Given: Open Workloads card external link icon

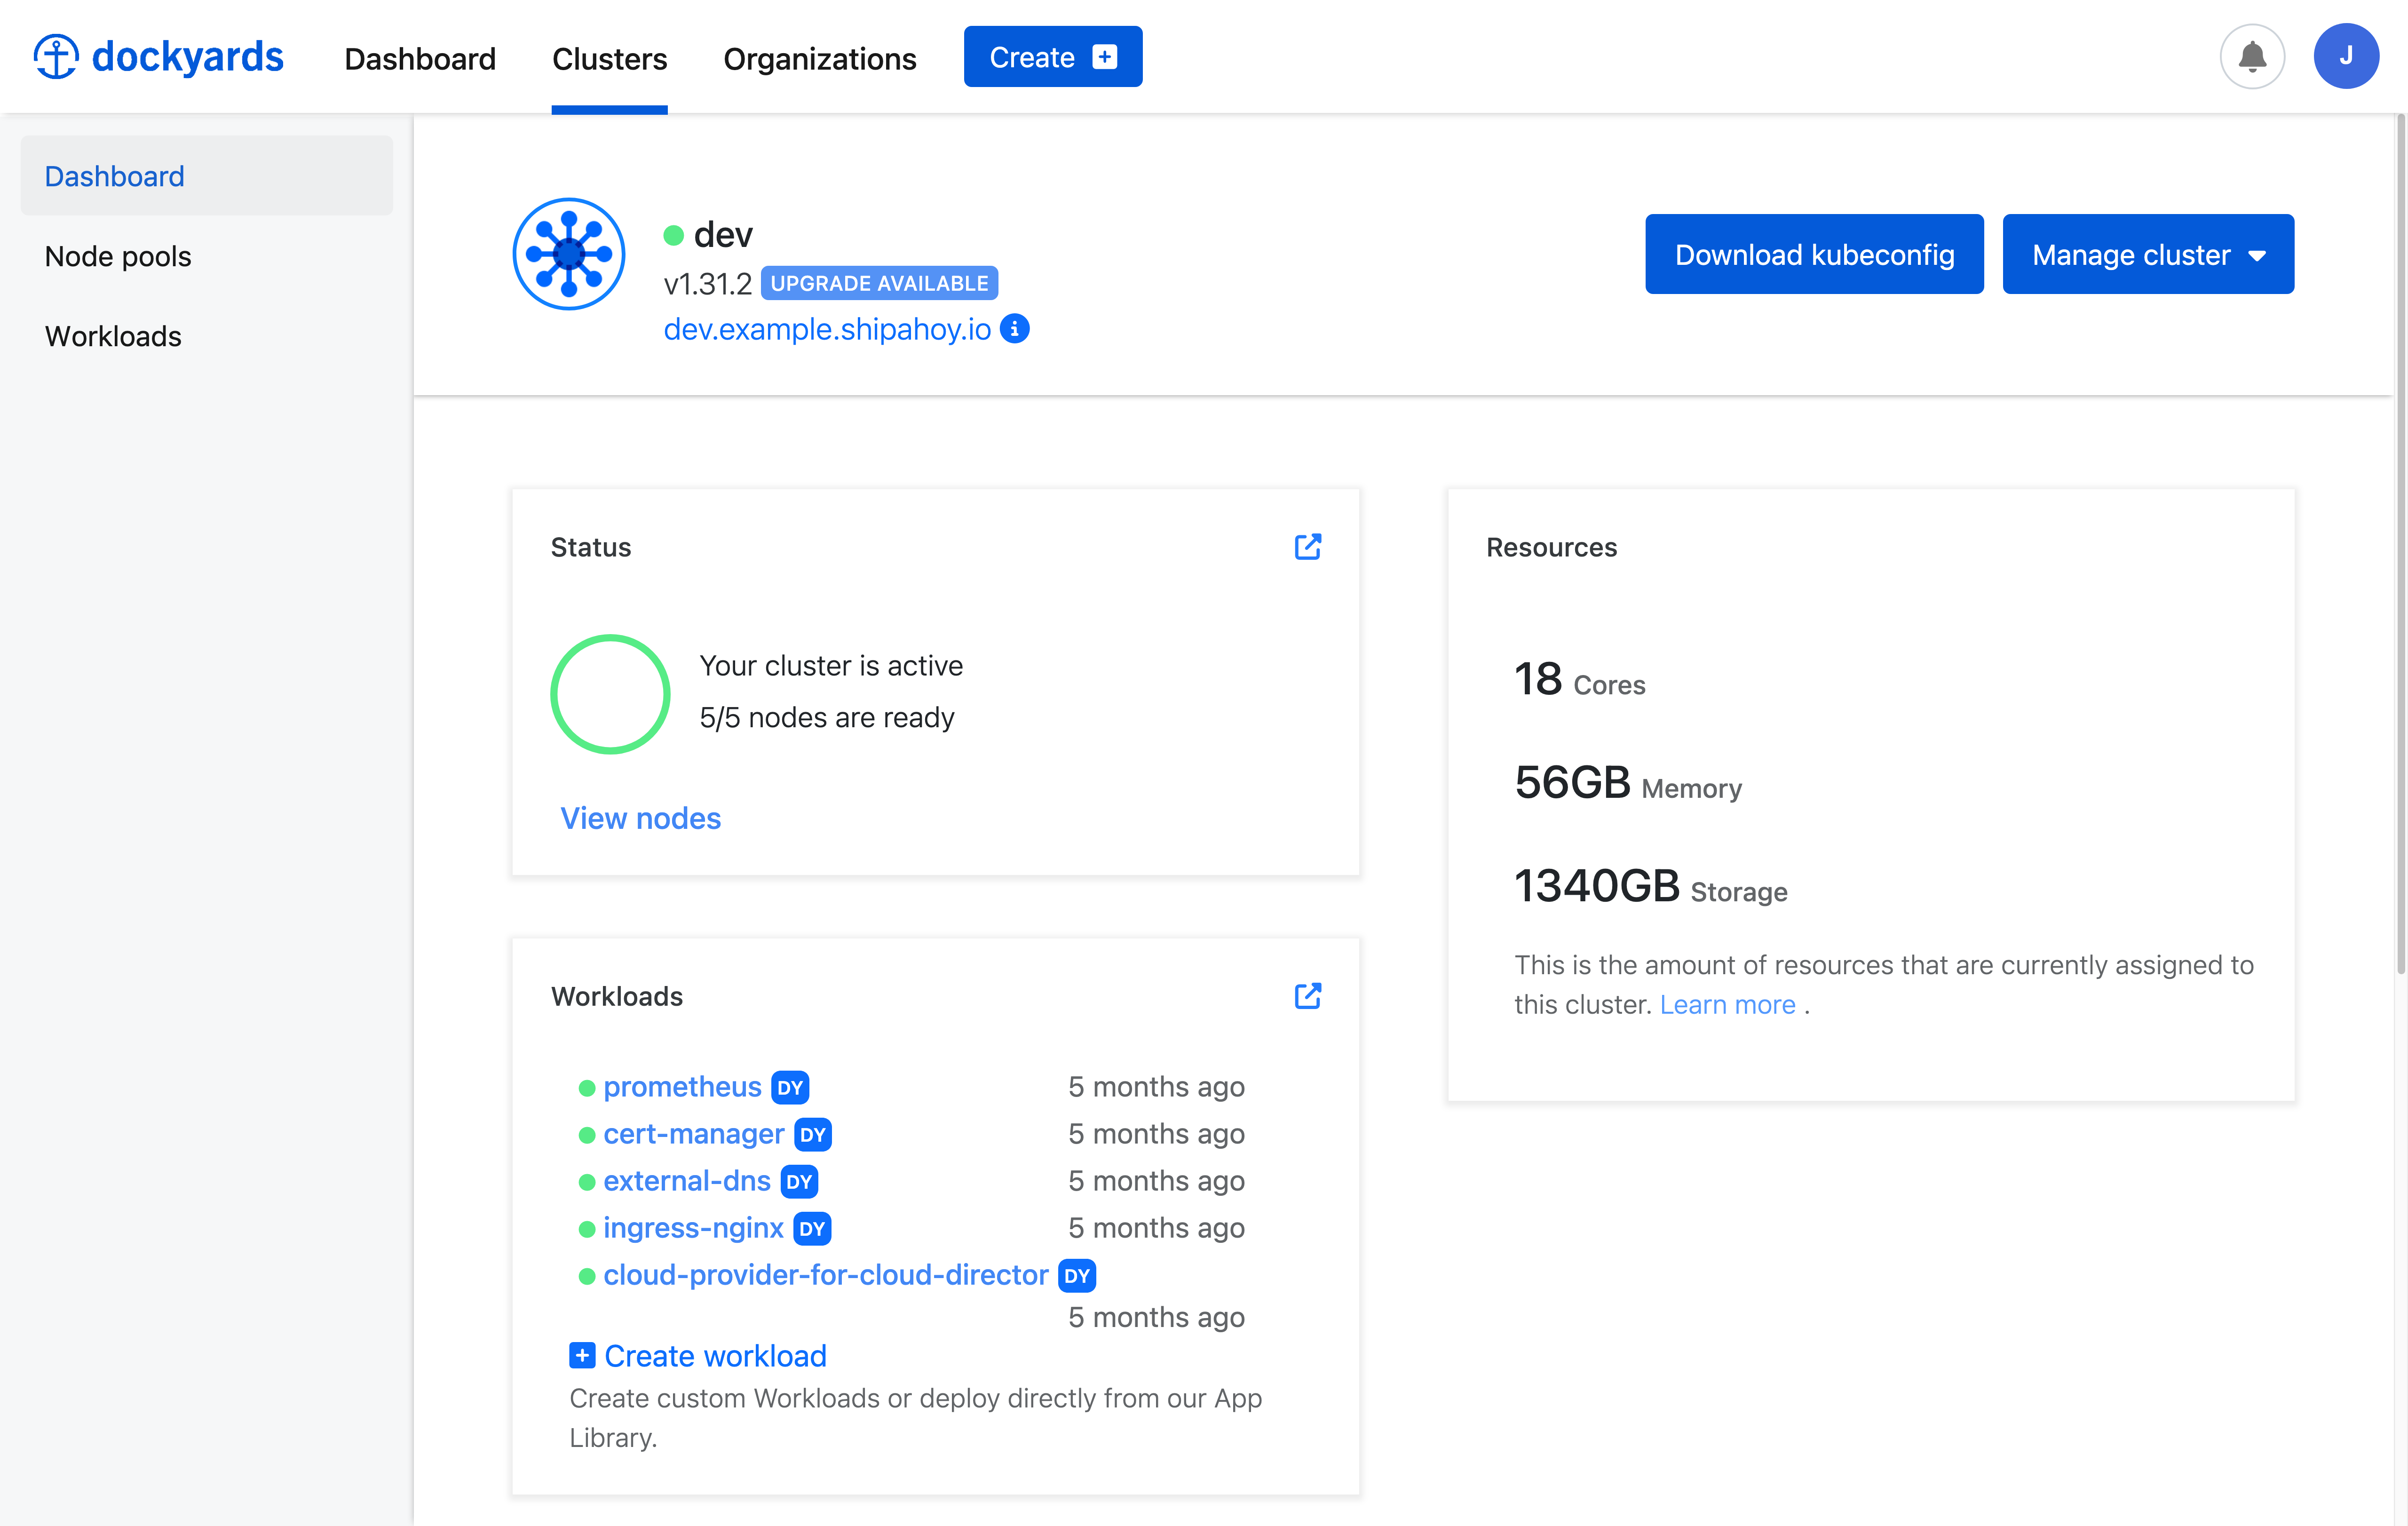Looking at the screenshot, I should tap(1308, 995).
